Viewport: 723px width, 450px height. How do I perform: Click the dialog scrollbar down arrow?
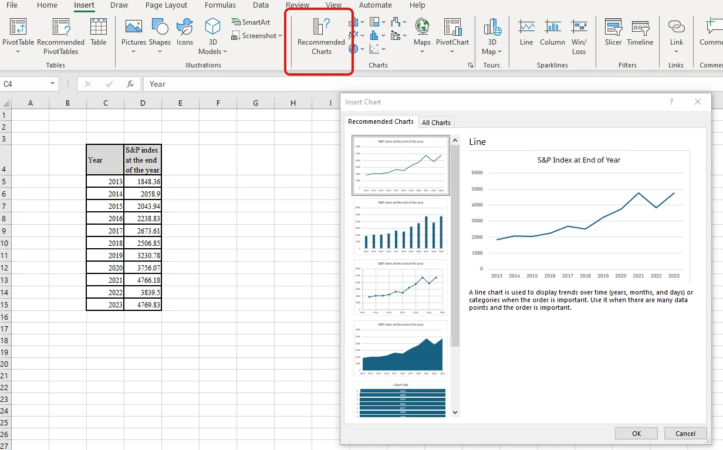(x=454, y=412)
